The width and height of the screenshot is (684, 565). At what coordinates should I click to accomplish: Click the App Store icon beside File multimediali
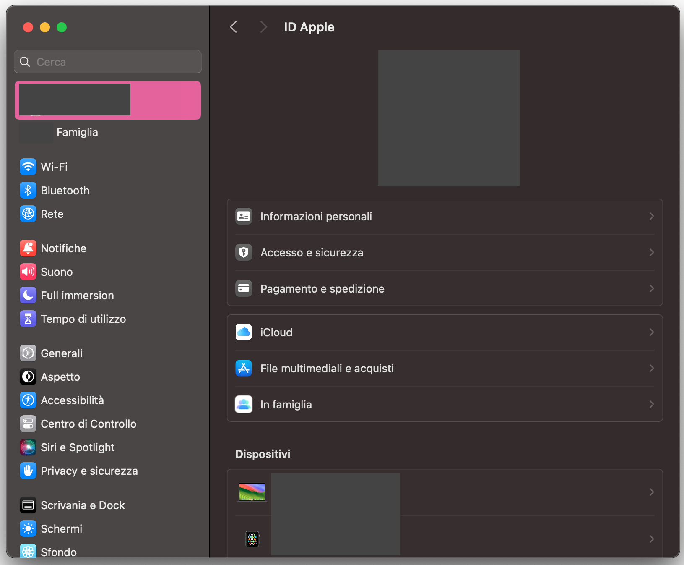244,368
